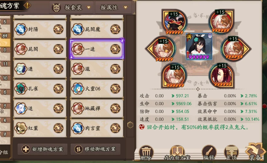Click the orange exclamation info icon
This screenshot has height=163, width=267.
point(27,5)
